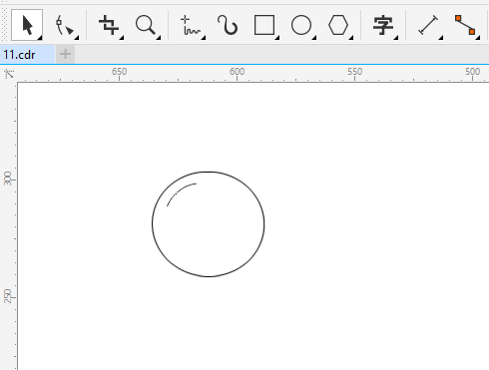Select the Freehand drawing tool
Image resolution: width=489 pixels, height=370 pixels.
click(191, 25)
